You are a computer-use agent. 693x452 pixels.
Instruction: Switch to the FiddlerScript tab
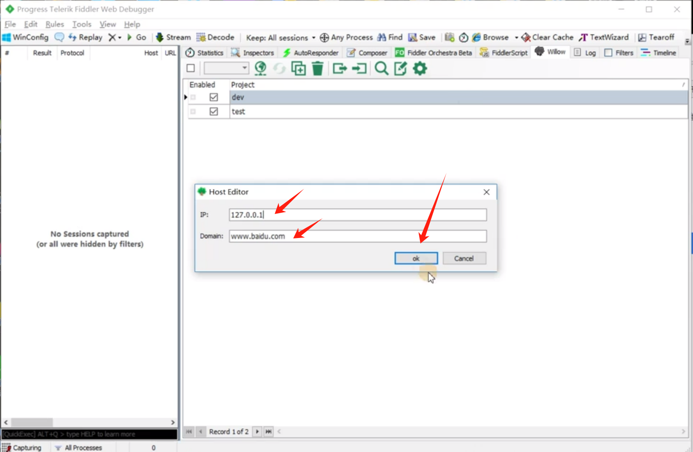(x=504, y=53)
